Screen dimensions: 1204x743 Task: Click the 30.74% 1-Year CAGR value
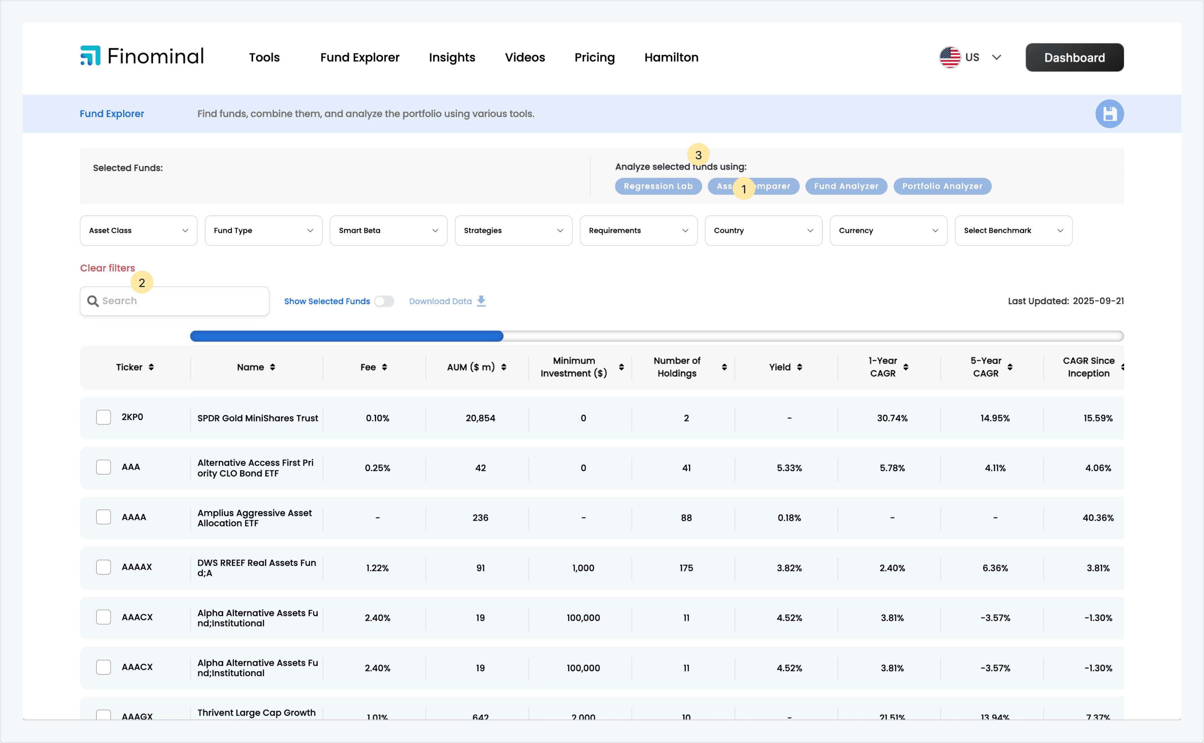(x=892, y=418)
